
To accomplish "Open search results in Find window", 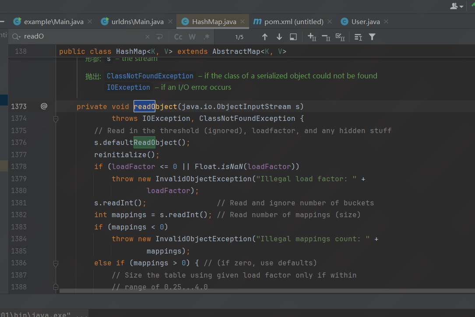I will 293,37.
